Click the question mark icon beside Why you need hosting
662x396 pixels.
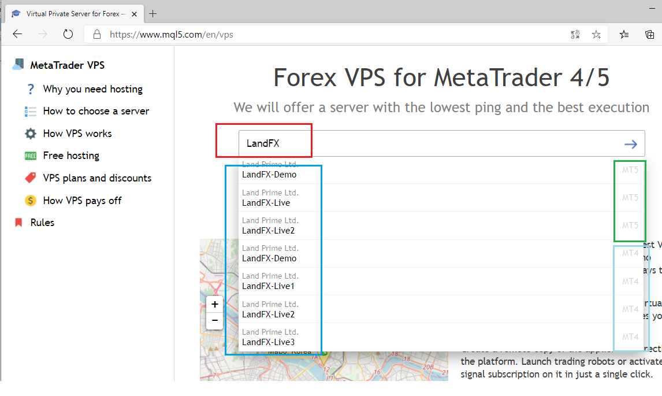pos(31,89)
